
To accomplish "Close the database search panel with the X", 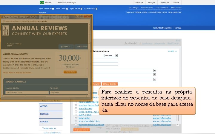I will [x=176, y=51].
